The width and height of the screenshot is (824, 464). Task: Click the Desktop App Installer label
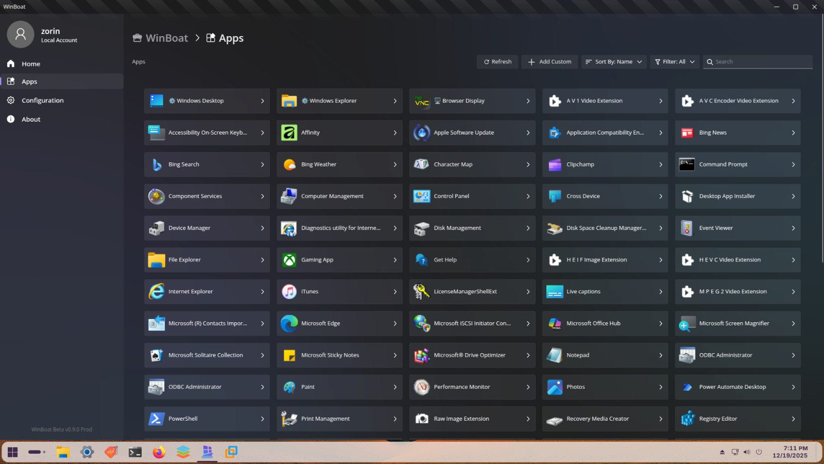[727, 196]
